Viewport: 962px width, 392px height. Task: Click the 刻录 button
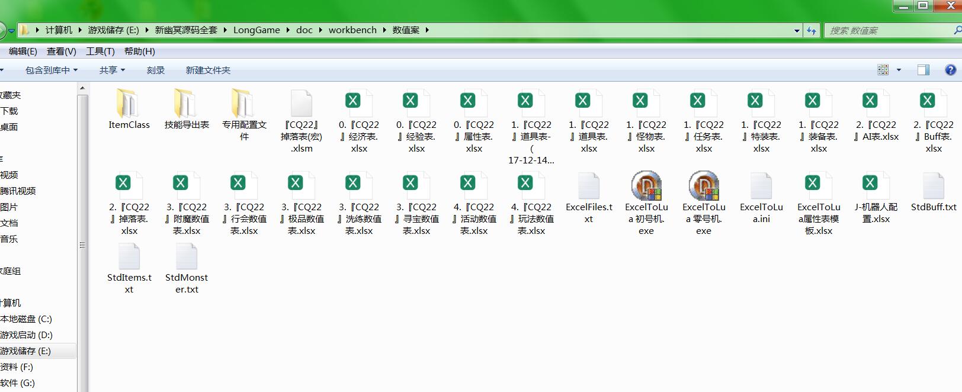tap(156, 70)
